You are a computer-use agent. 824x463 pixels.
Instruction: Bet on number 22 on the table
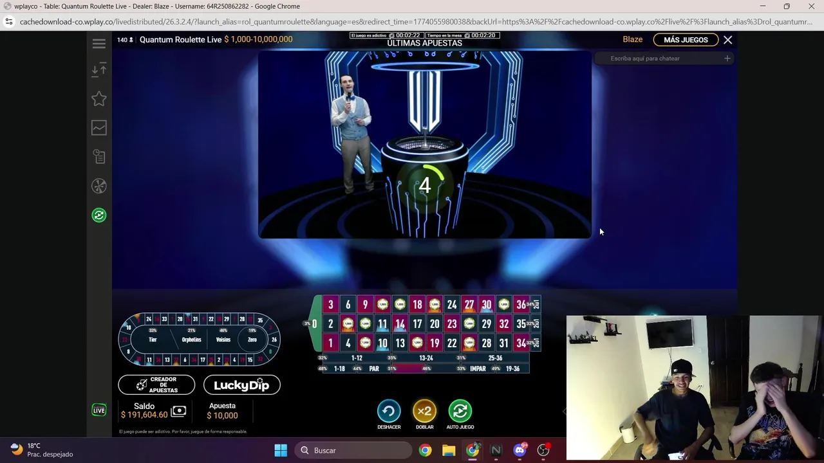(452, 343)
